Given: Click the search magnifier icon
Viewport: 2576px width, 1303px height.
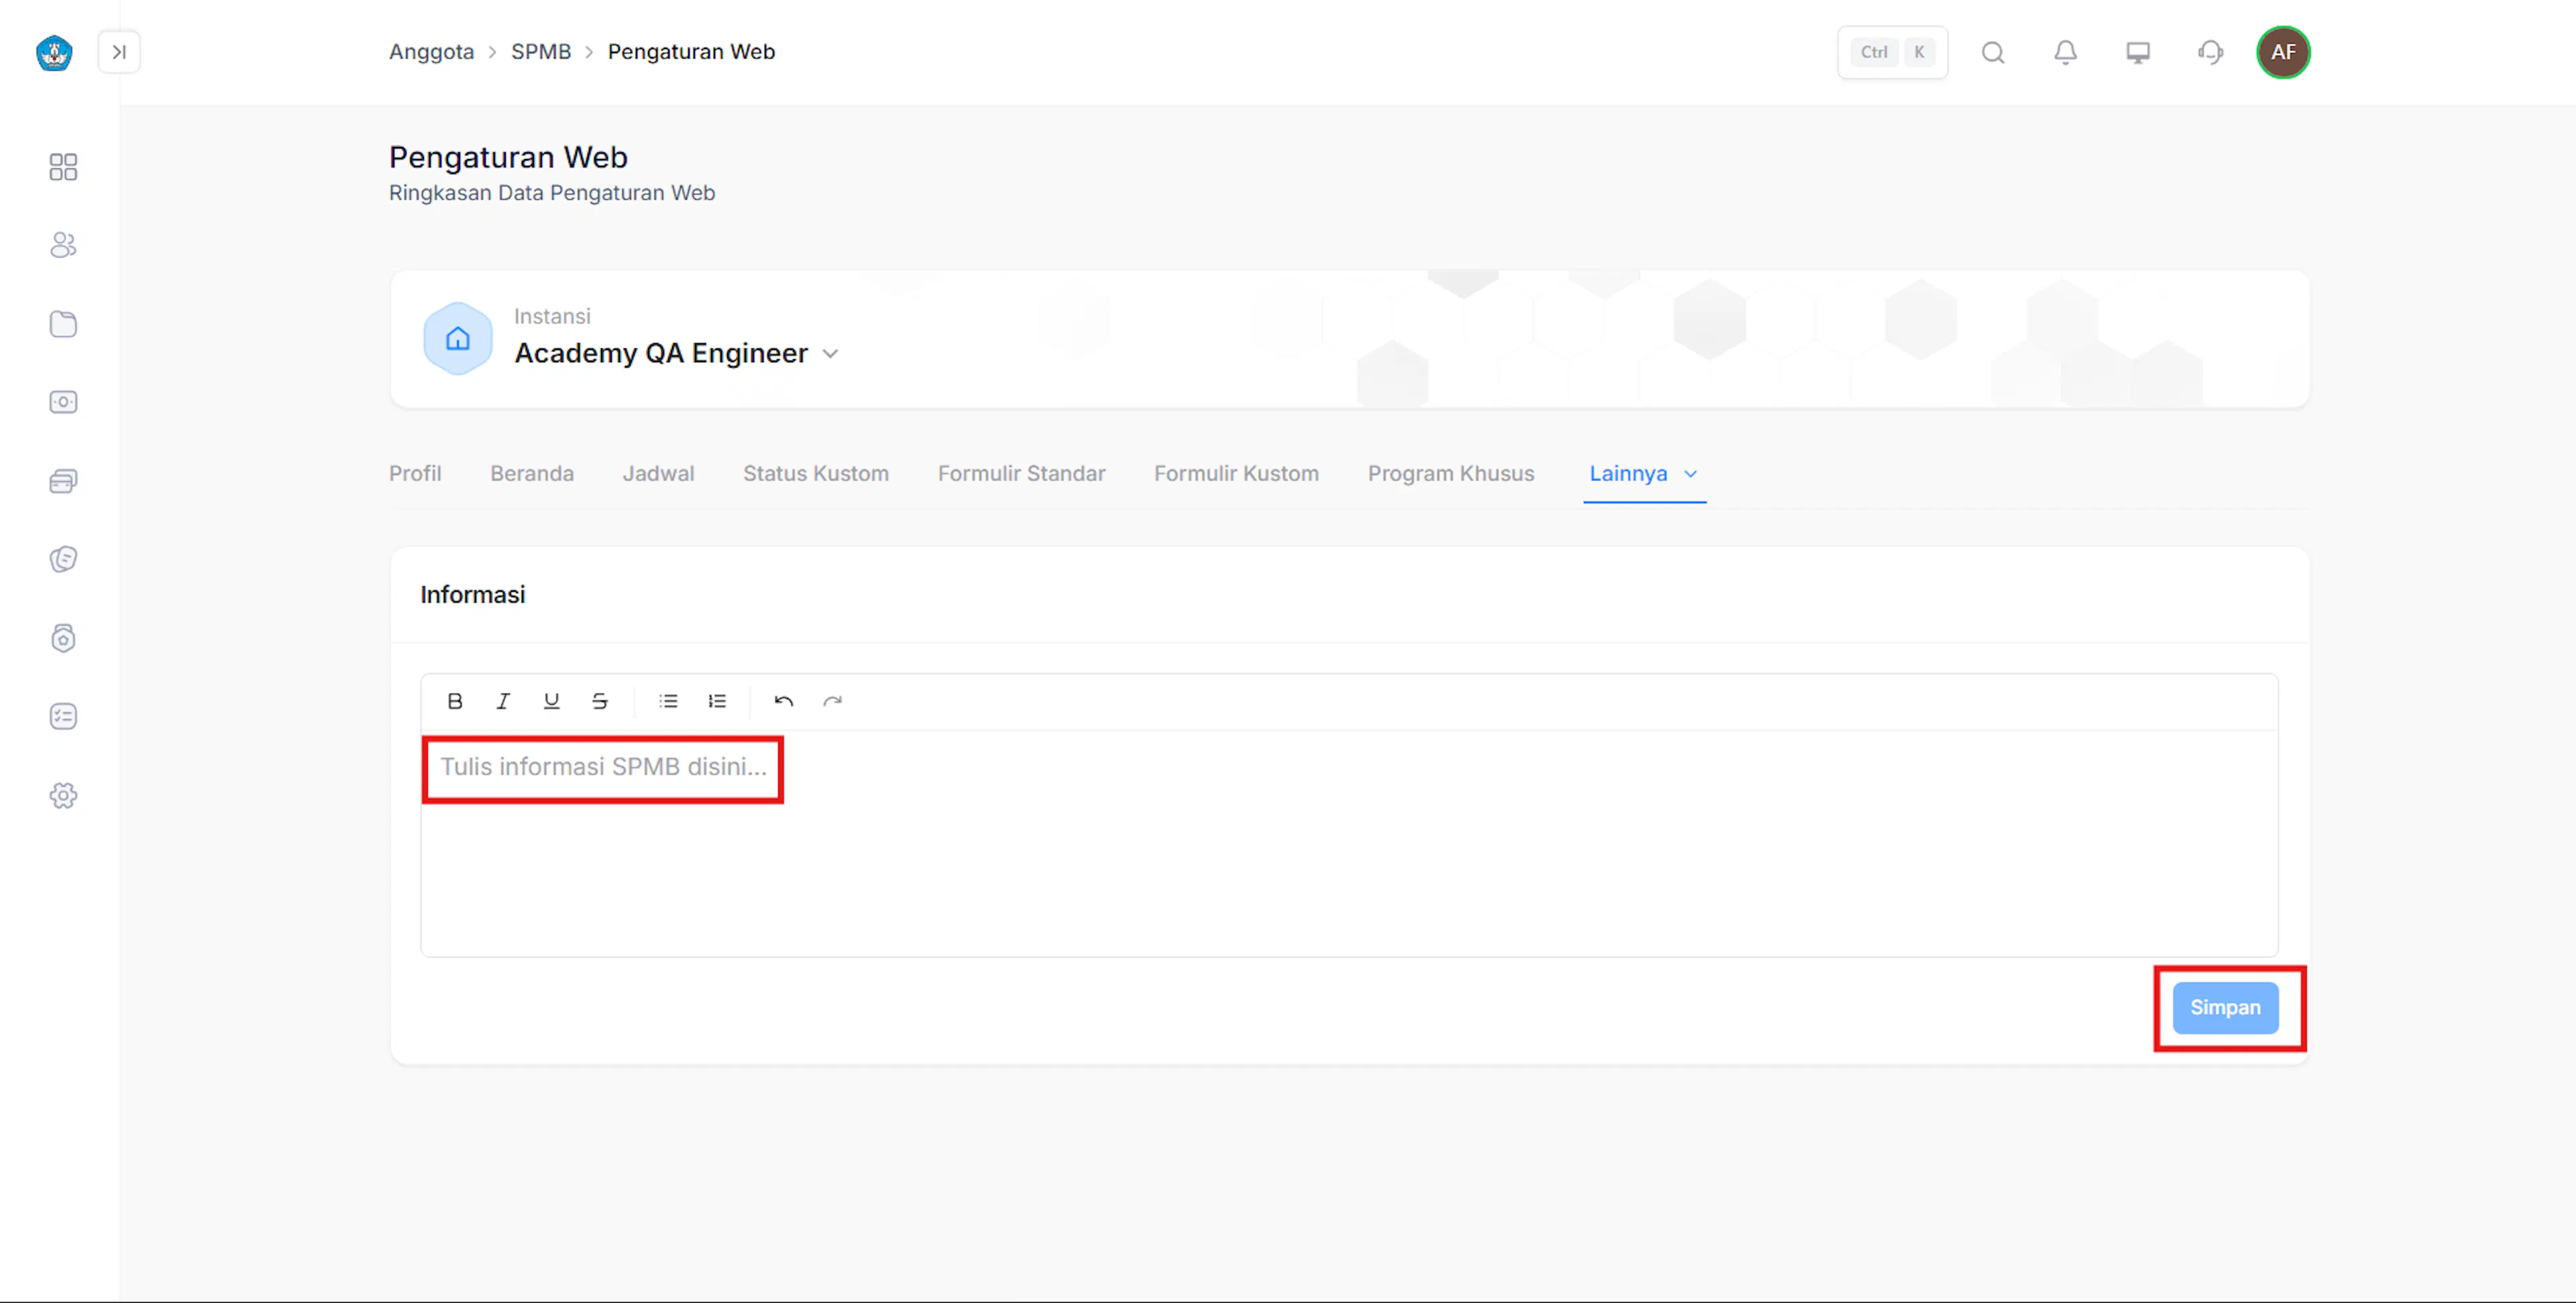Looking at the screenshot, I should click(1993, 52).
